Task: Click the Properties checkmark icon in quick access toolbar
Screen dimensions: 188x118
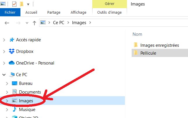Action: [14, 4]
